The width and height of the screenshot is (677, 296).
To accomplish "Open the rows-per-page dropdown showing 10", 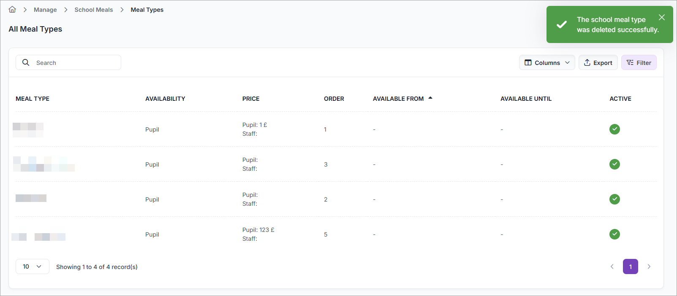I will click(x=33, y=266).
